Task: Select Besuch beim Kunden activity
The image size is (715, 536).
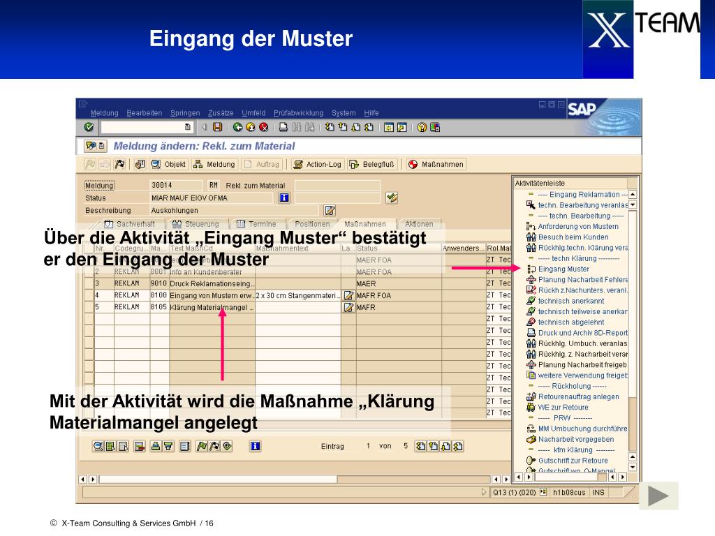Action: coord(573,237)
